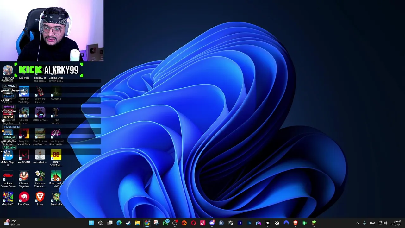Screen dimensions: 405x228
Task: Launch Microsoft Edge from the taskbar
Action: tap(119, 223)
